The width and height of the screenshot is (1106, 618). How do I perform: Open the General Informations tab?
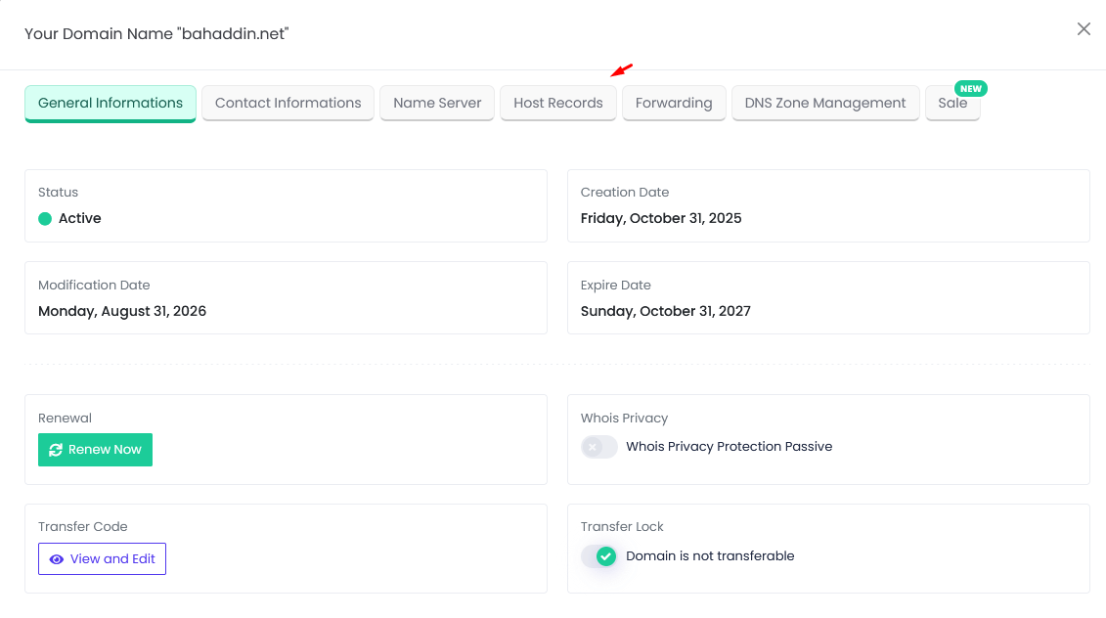[111, 103]
